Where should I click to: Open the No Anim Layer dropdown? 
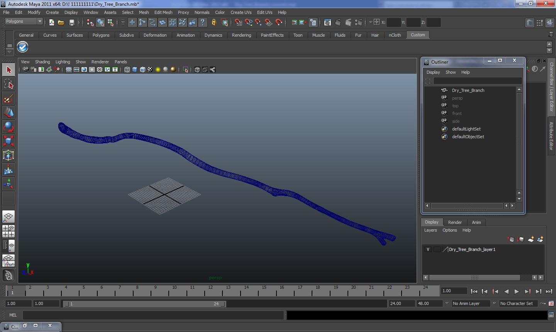coord(470,303)
